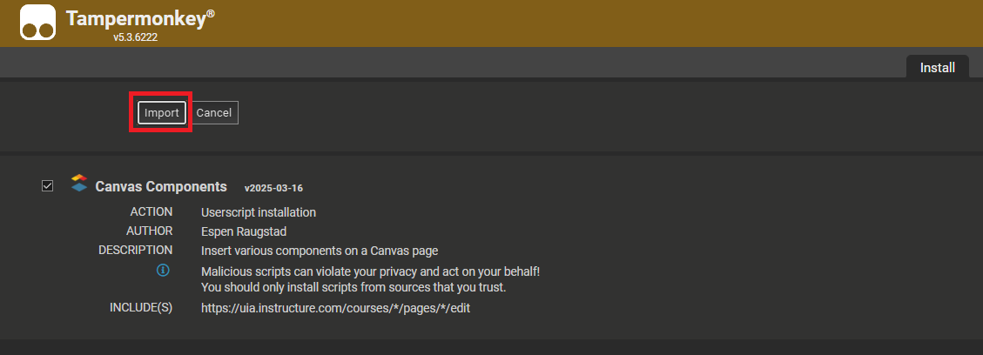Click the malicious scripts warning line
Viewport: 983px width, 355px height.
point(370,271)
